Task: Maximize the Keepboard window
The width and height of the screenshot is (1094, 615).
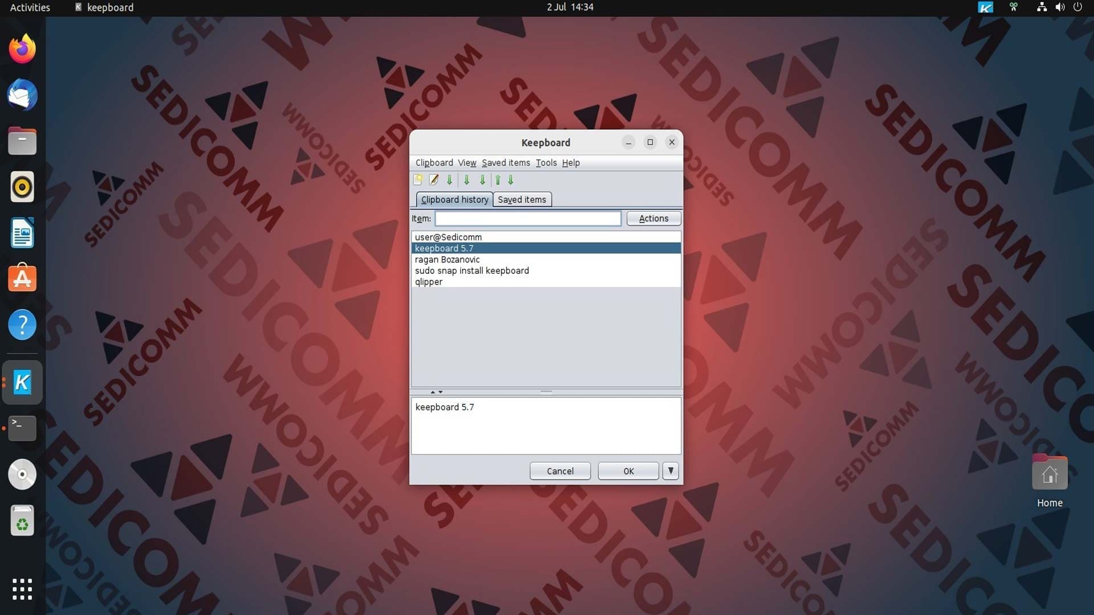Action: (x=650, y=142)
